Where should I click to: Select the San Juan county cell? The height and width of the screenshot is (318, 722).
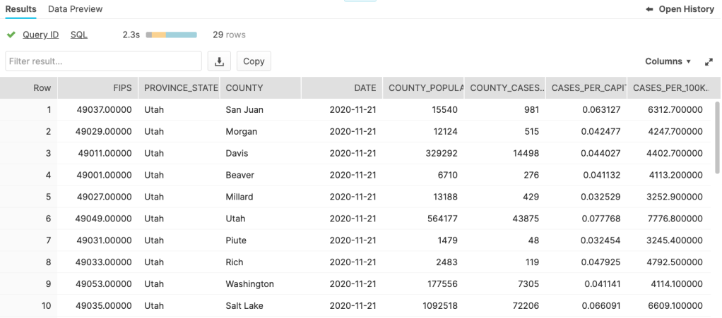click(244, 110)
